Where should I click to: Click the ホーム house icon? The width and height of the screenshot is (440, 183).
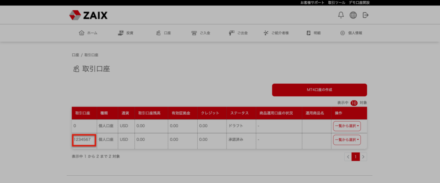82,33
